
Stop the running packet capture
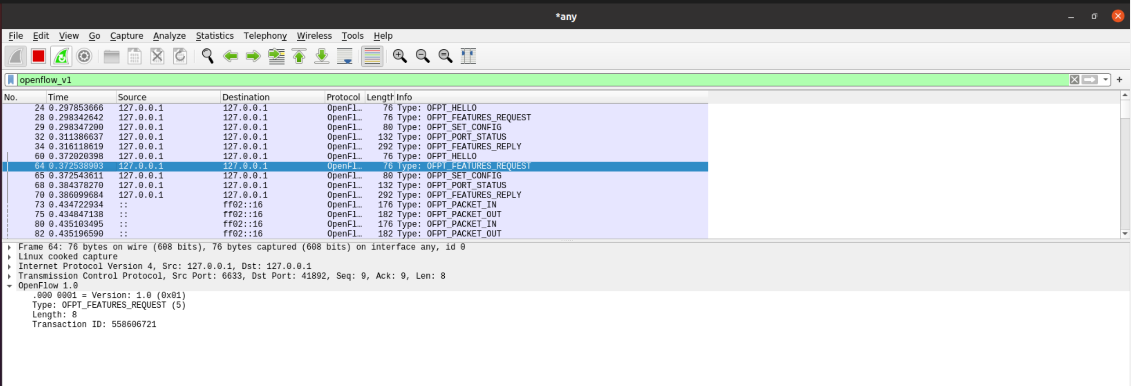(x=38, y=56)
